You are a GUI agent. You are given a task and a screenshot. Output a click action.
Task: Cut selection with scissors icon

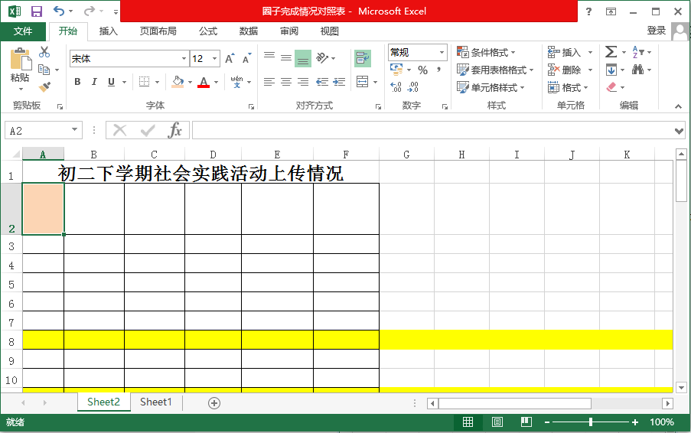[x=44, y=52]
